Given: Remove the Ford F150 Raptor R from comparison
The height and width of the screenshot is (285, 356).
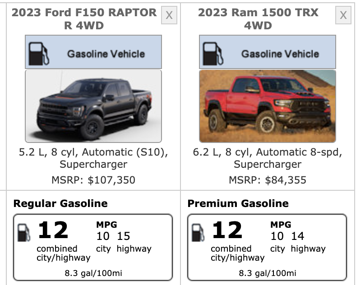Looking at the screenshot, I should 169,15.
